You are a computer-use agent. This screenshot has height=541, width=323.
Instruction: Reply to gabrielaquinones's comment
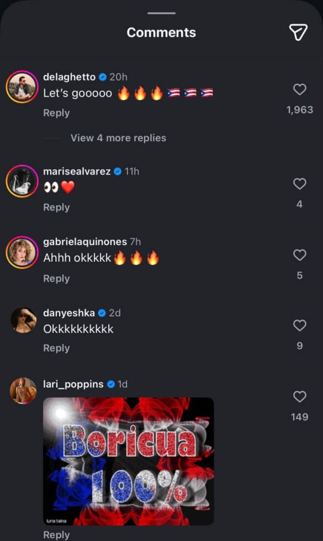[56, 278]
